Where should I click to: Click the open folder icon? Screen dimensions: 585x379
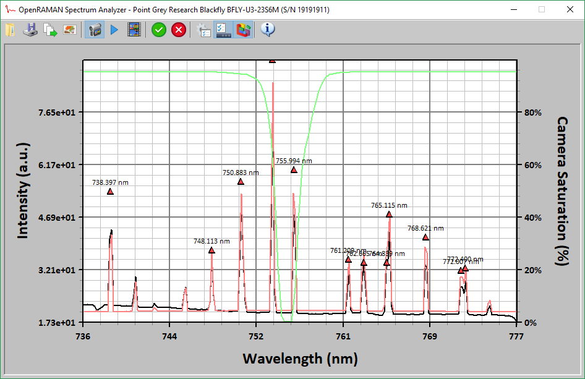pos(10,30)
